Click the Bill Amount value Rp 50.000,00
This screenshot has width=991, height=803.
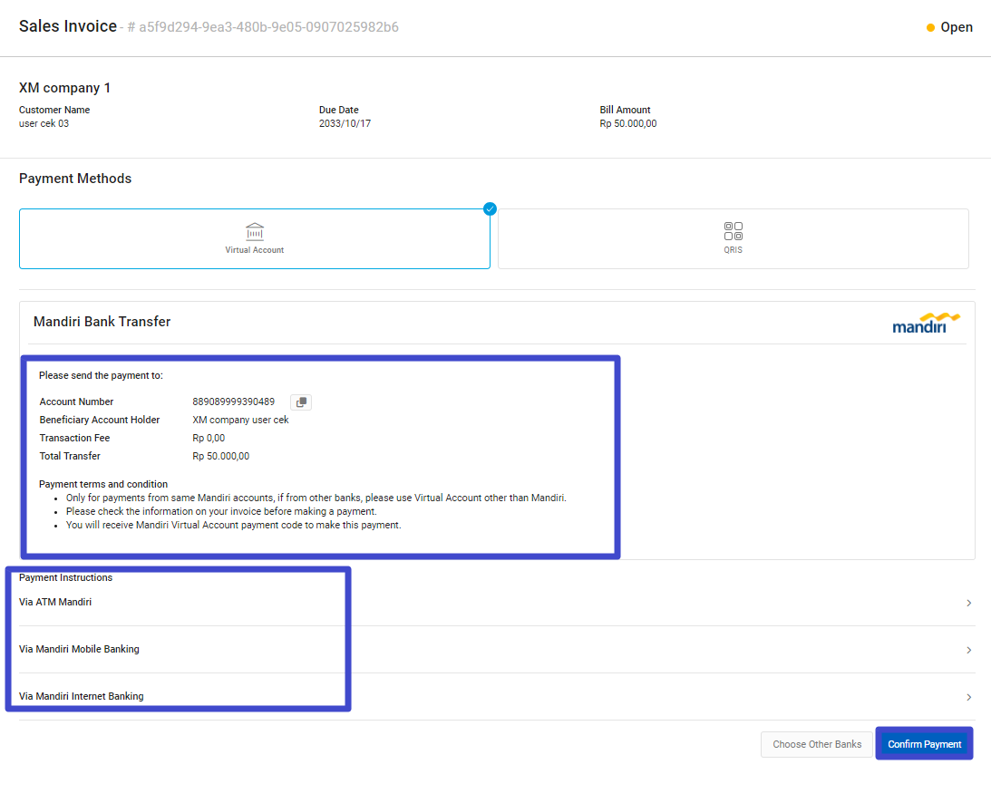click(x=628, y=124)
